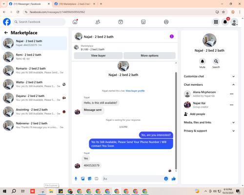This screenshot has height=195, width=244.
Task: Open Windows Start button
Action: (x=4, y=191)
